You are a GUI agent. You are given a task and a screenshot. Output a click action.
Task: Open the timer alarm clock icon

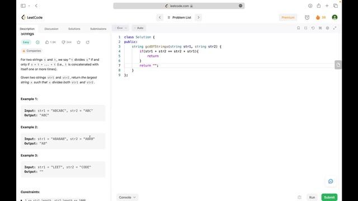point(307,17)
